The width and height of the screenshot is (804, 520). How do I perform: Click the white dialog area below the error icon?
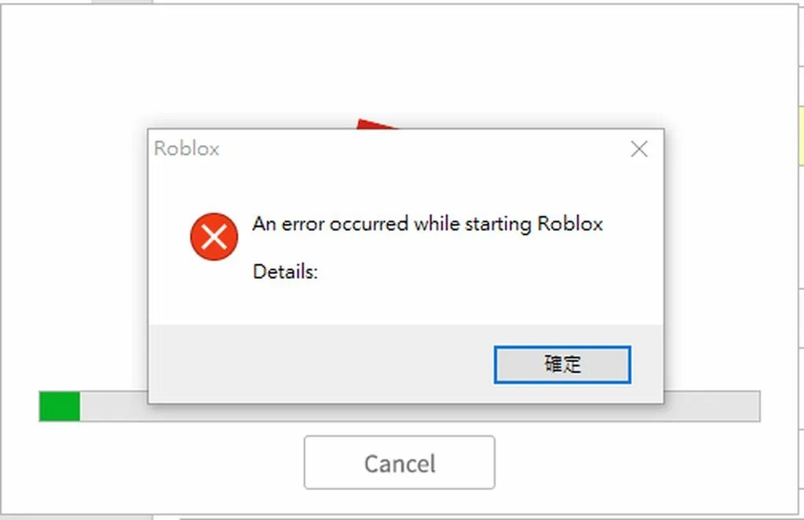214,292
